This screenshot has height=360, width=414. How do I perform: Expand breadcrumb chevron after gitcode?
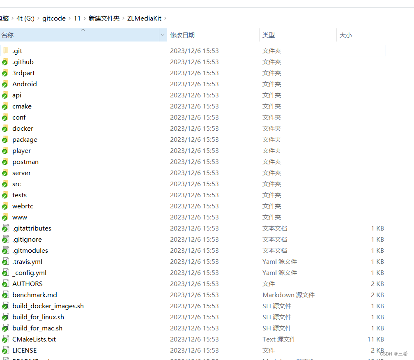click(70, 18)
